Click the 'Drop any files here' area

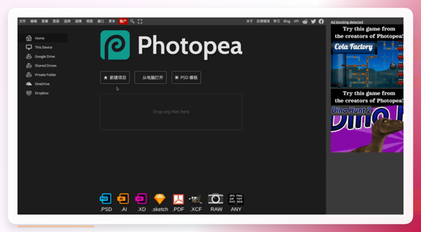point(171,112)
